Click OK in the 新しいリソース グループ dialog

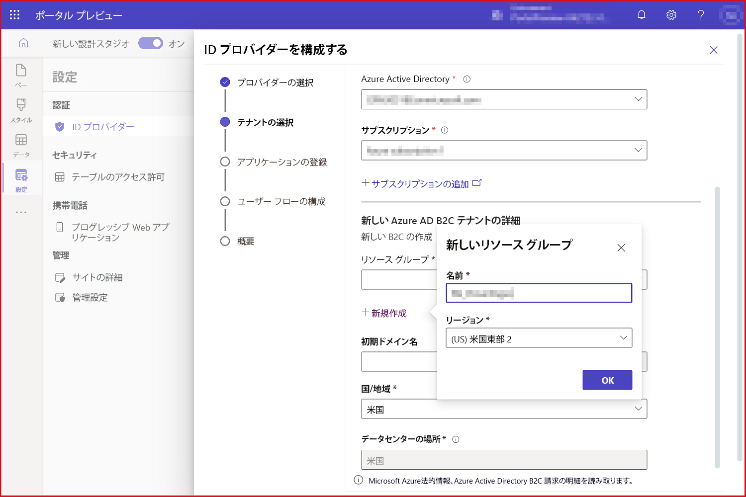point(607,380)
